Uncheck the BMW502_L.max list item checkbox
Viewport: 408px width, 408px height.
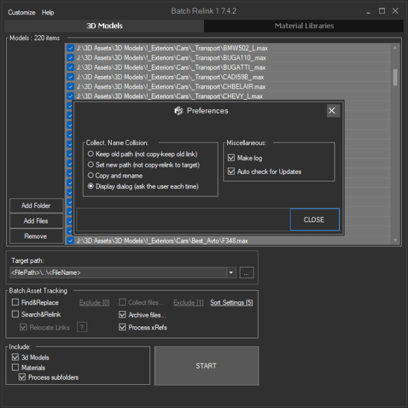click(70, 48)
